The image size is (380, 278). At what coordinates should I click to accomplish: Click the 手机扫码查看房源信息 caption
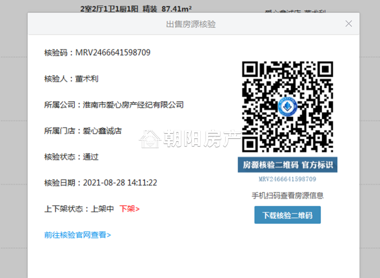(x=287, y=195)
